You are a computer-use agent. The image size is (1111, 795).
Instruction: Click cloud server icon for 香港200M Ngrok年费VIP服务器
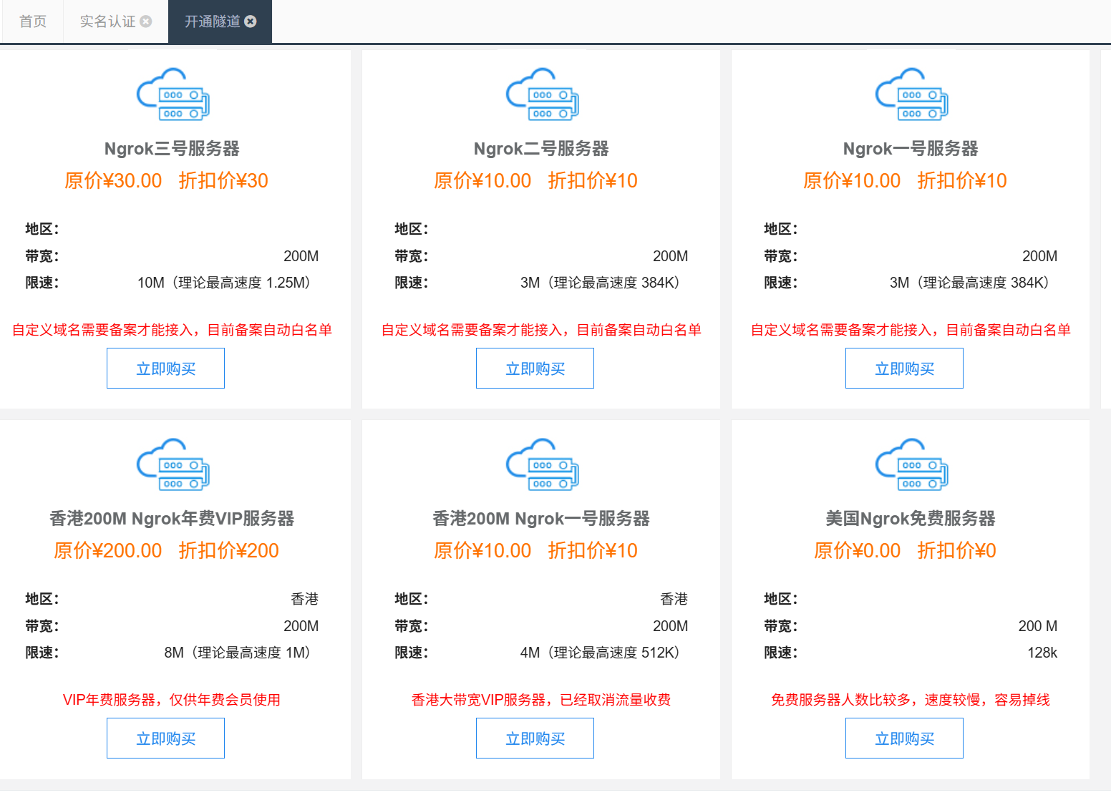[173, 464]
